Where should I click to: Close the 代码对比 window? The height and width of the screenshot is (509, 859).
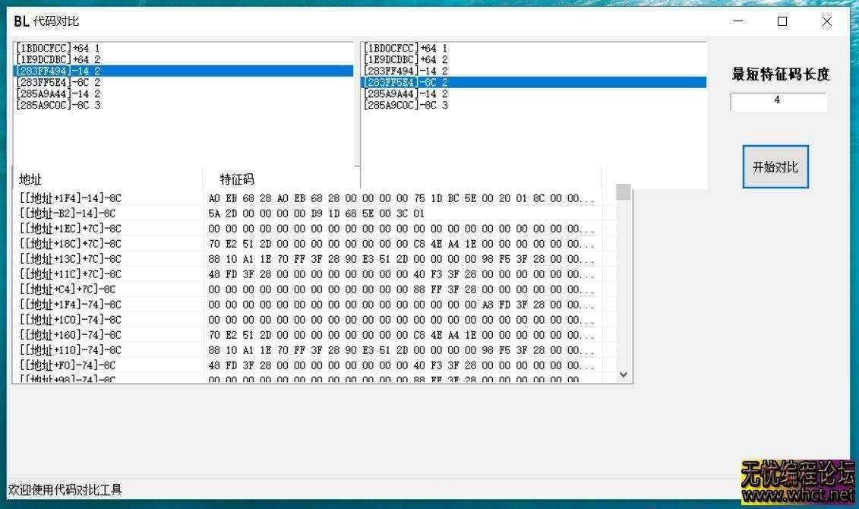pos(827,21)
